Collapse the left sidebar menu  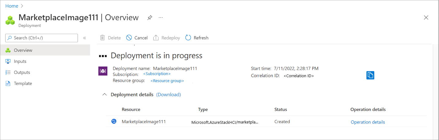pyautogui.click(x=85, y=38)
